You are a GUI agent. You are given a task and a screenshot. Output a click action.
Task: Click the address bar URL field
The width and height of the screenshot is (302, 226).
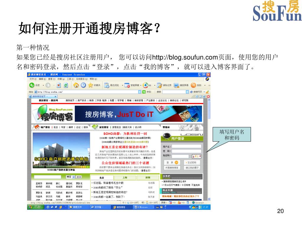[x=88, y=92]
